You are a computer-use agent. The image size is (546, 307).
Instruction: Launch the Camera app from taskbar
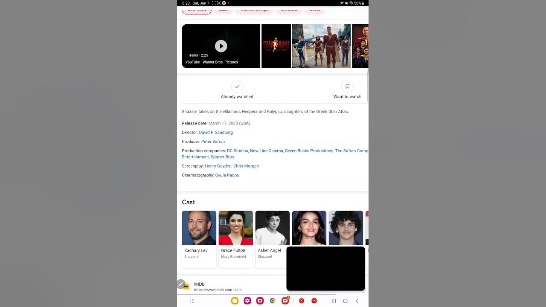pos(260,301)
